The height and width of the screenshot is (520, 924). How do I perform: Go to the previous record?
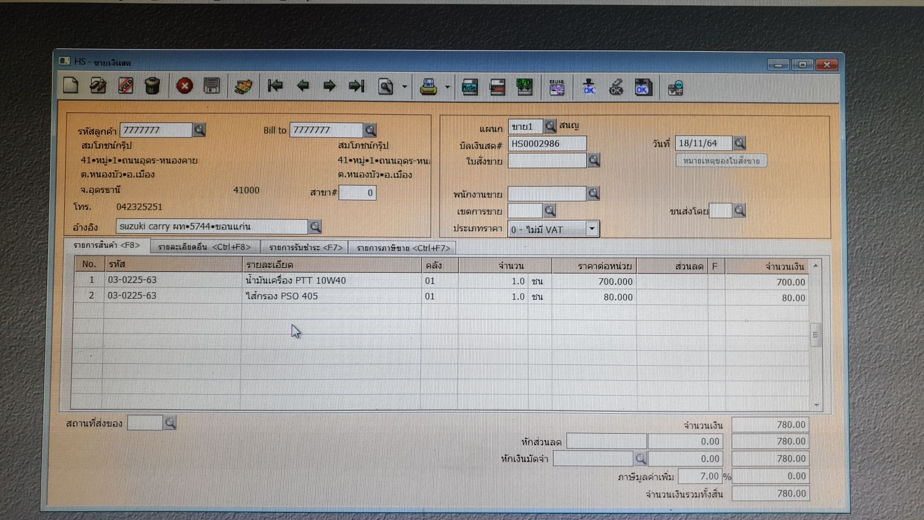303,86
